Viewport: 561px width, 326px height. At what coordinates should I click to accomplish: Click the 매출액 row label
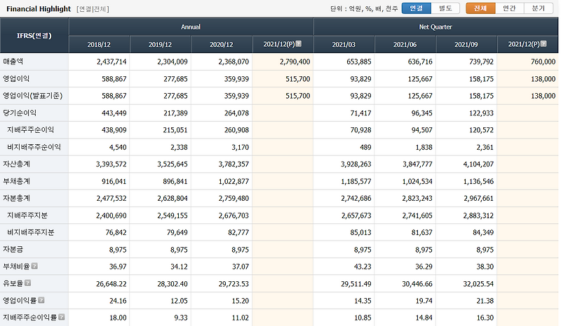click(13, 62)
